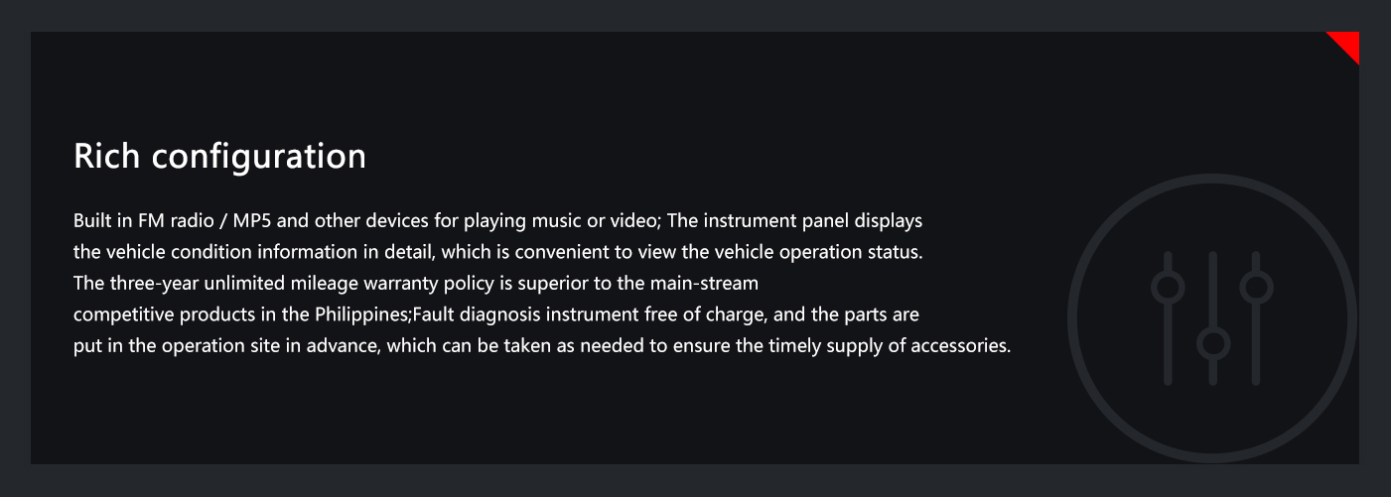This screenshot has height=497, width=1391.
Task: Click the word "Built" starting the paragraph
Action: click(x=90, y=220)
